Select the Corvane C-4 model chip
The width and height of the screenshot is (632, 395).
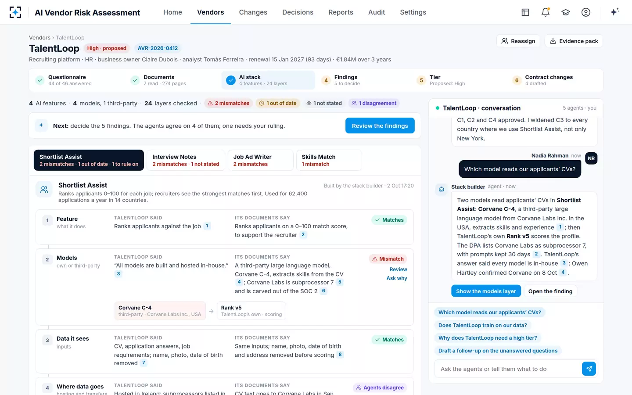point(160,311)
